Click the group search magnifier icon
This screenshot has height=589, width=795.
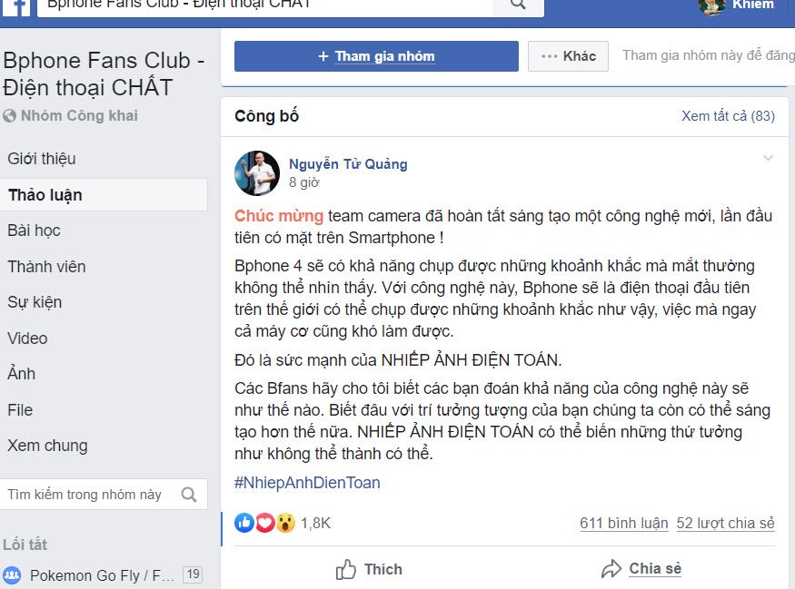tap(189, 495)
